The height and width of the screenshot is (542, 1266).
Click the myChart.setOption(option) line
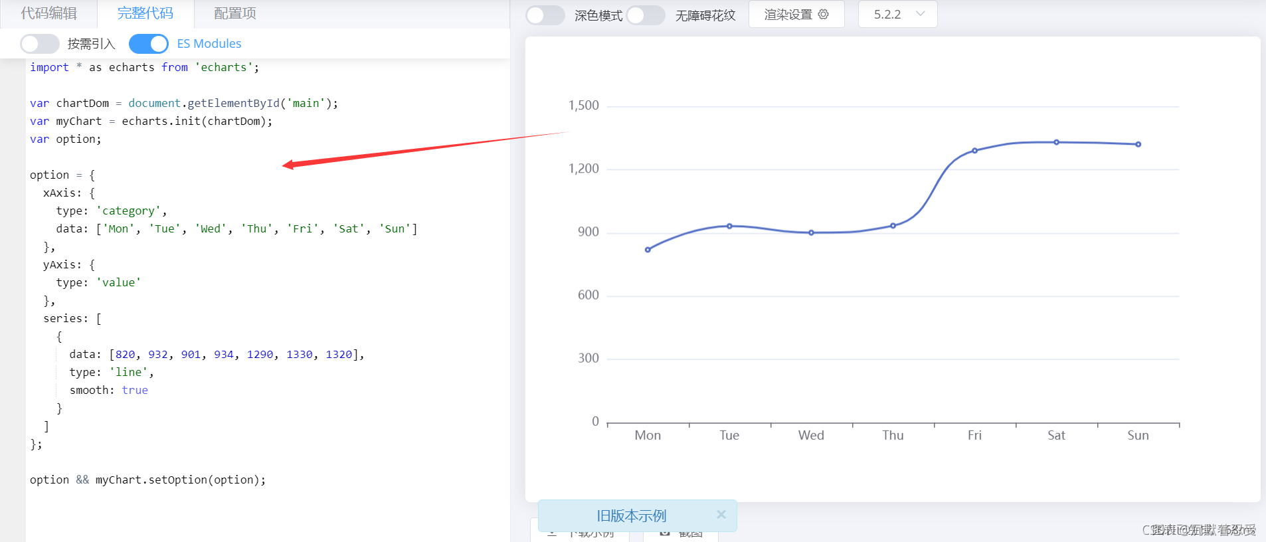tap(147, 480)
